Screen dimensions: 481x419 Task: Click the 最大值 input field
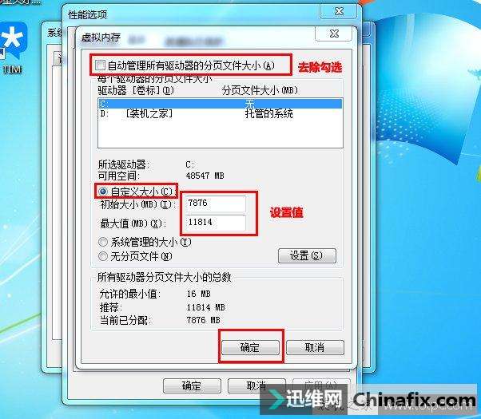pos(217,222)
